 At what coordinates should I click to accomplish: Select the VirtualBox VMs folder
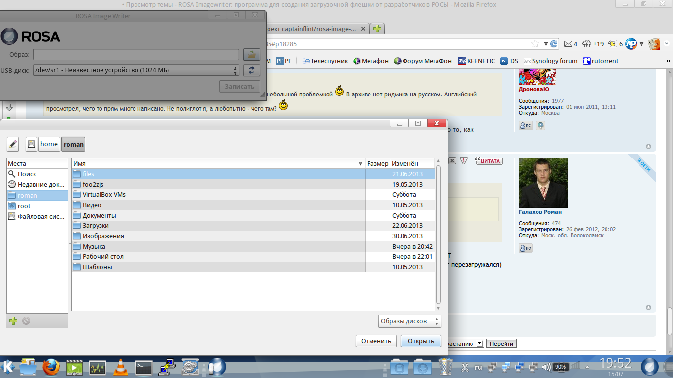point(253,195)
